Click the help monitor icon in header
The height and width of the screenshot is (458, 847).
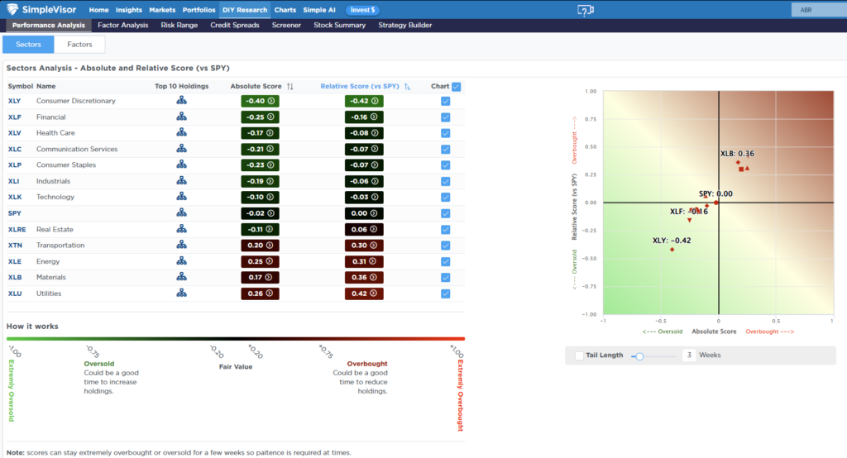point(585,10)
